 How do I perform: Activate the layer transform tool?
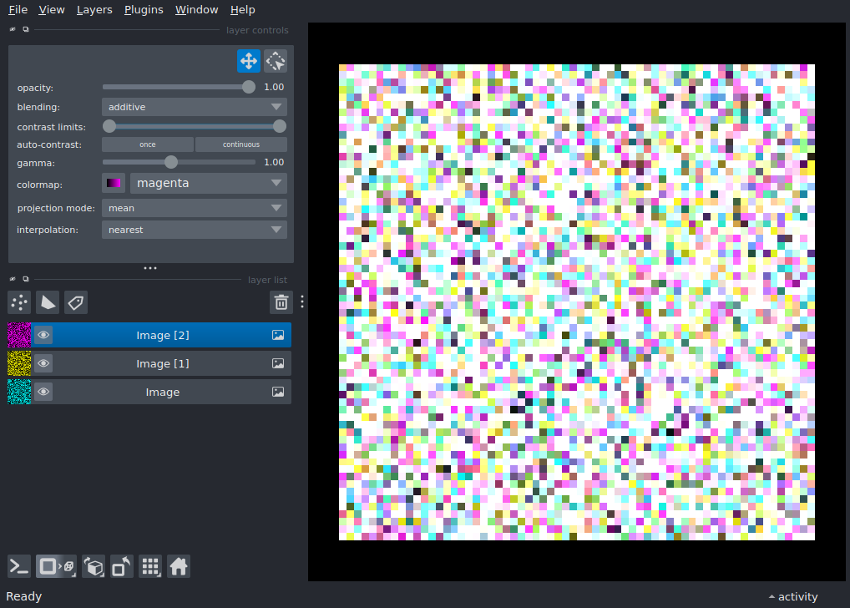pyautogui.click(x=275, y=60)
